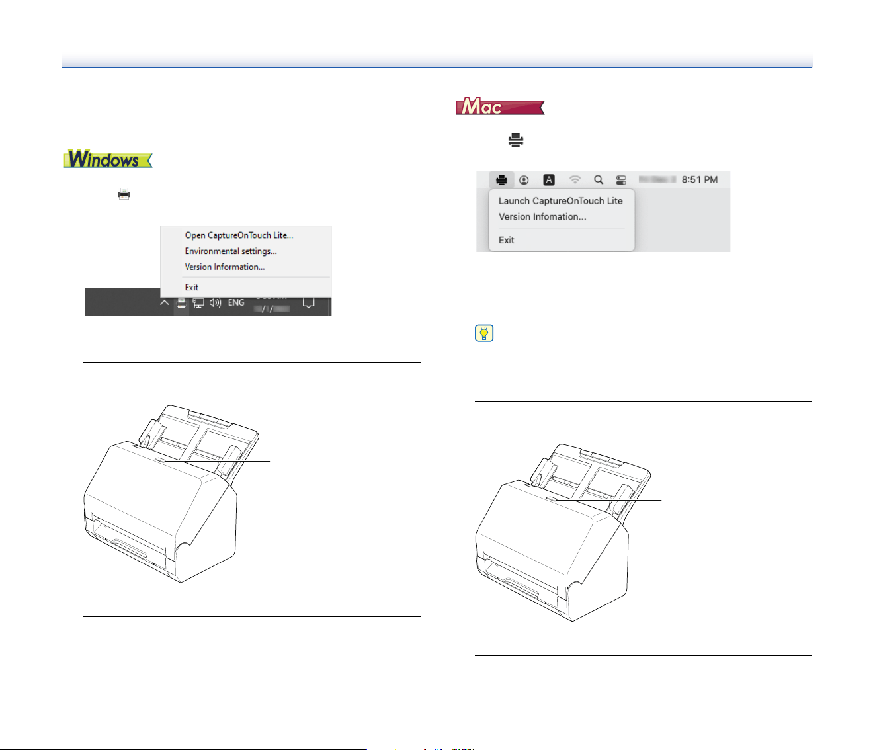Open the network icon in the Windows taskbar
Screen dimensions: 875x750
(x=198, y=303)
